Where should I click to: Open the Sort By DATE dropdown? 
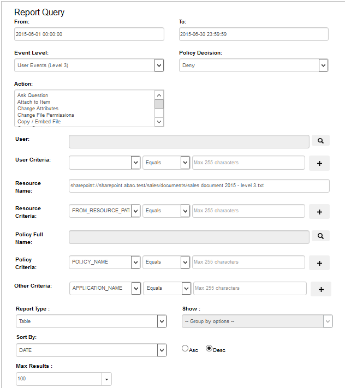[91, 350]
